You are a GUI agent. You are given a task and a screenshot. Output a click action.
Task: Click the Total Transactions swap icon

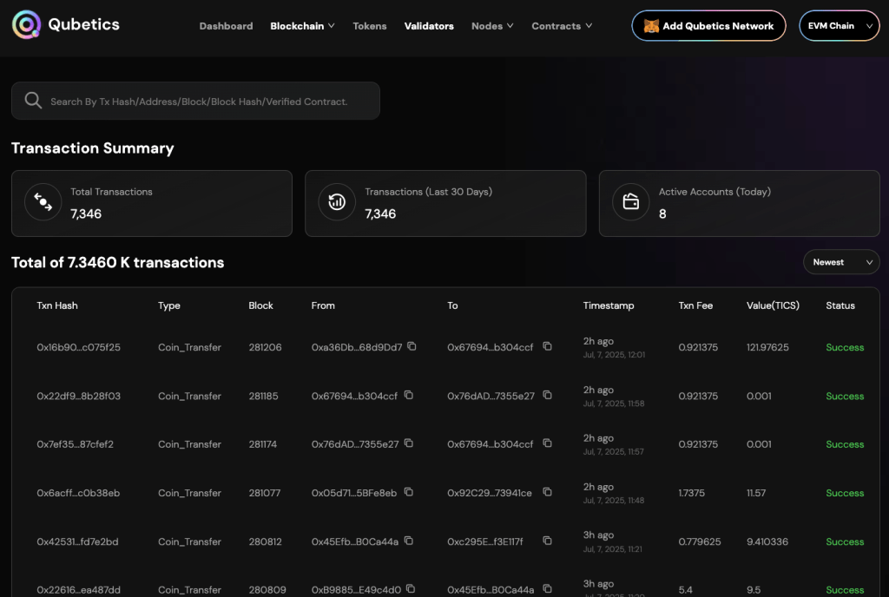[43, 202]
